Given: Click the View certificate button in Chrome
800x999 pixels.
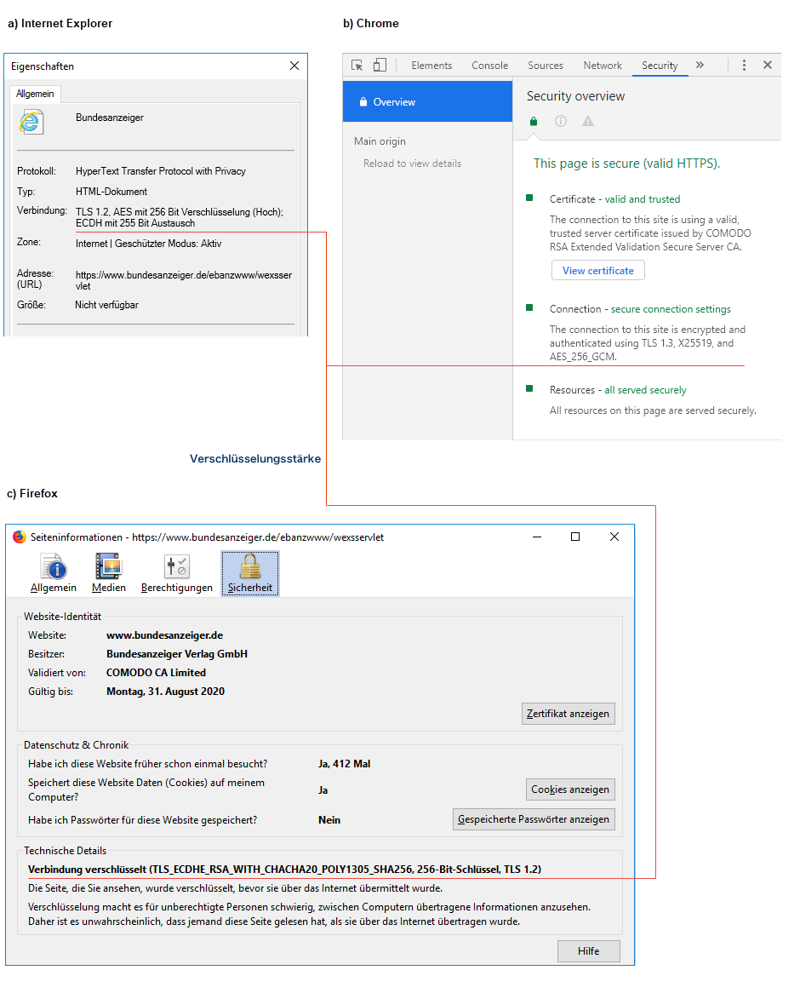Looking at the screenshot, I should 597,270.
